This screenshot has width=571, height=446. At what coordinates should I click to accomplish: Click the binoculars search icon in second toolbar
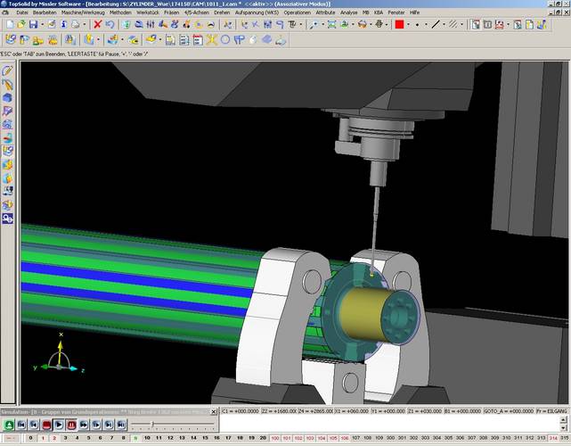tap(70, 39)
